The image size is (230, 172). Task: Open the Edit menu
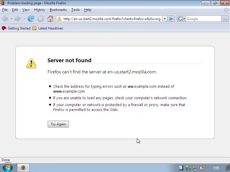[15, 10]
